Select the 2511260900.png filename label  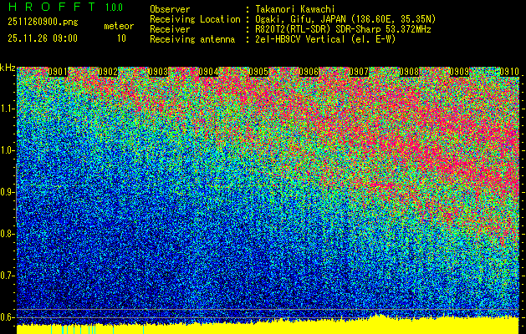(x=42, y=23)
